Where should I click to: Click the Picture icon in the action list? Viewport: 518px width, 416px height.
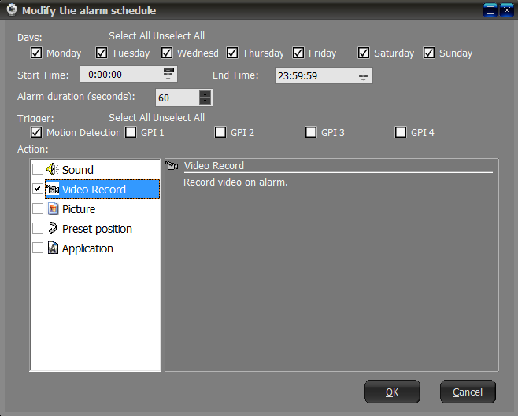[53, 209]
